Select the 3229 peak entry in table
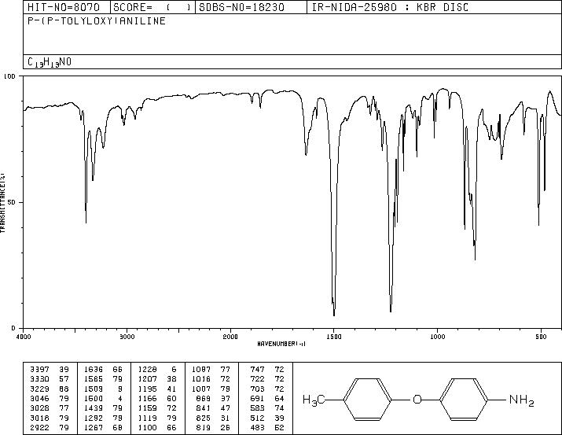 click(x=50, y=389)
